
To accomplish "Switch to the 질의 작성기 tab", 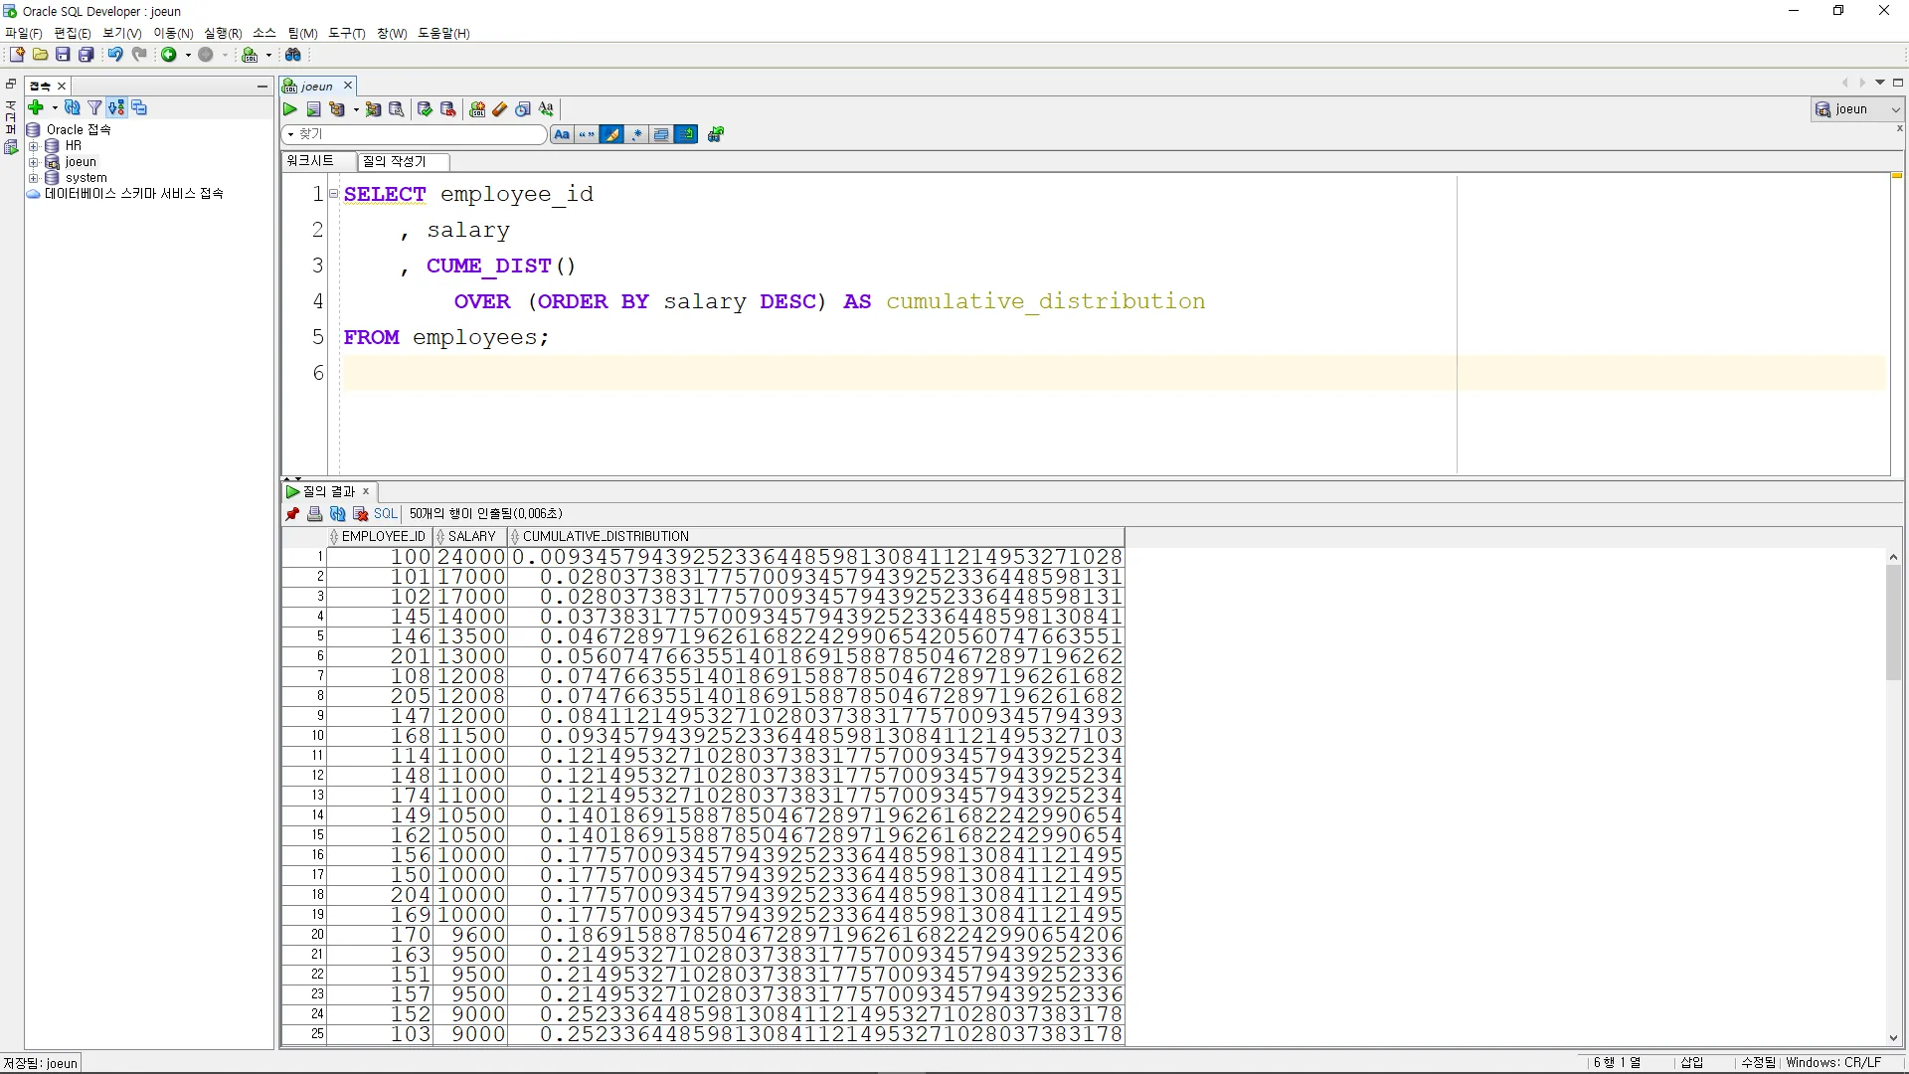I will 395,161.
